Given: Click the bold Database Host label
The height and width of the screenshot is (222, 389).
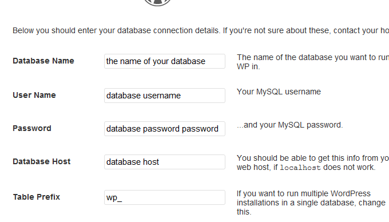Looking at the screenshot, I should pos(42,161).
